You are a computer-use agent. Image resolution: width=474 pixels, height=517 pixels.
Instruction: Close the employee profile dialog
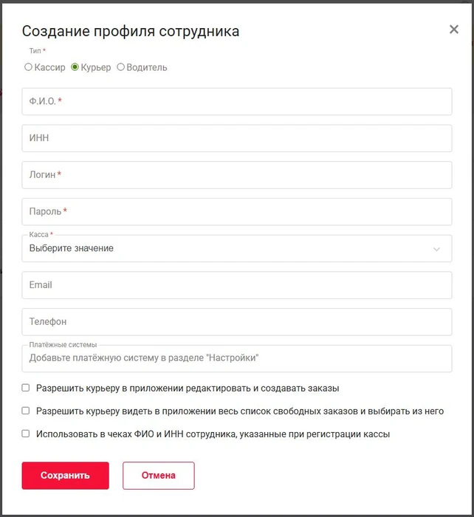(x=454, y=30)
